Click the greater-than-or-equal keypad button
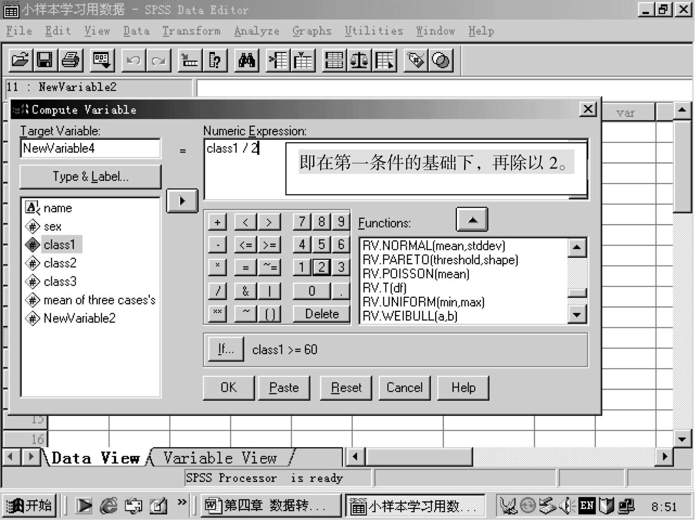 click(x=269, y=245)
